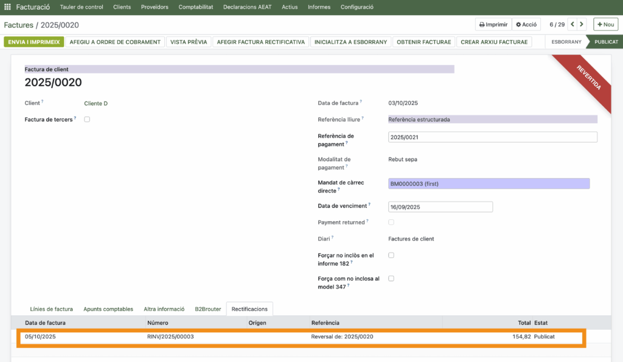Switch to the Apunts comptables tab
The image size is (623, 362).
click(x=108, y=309)
